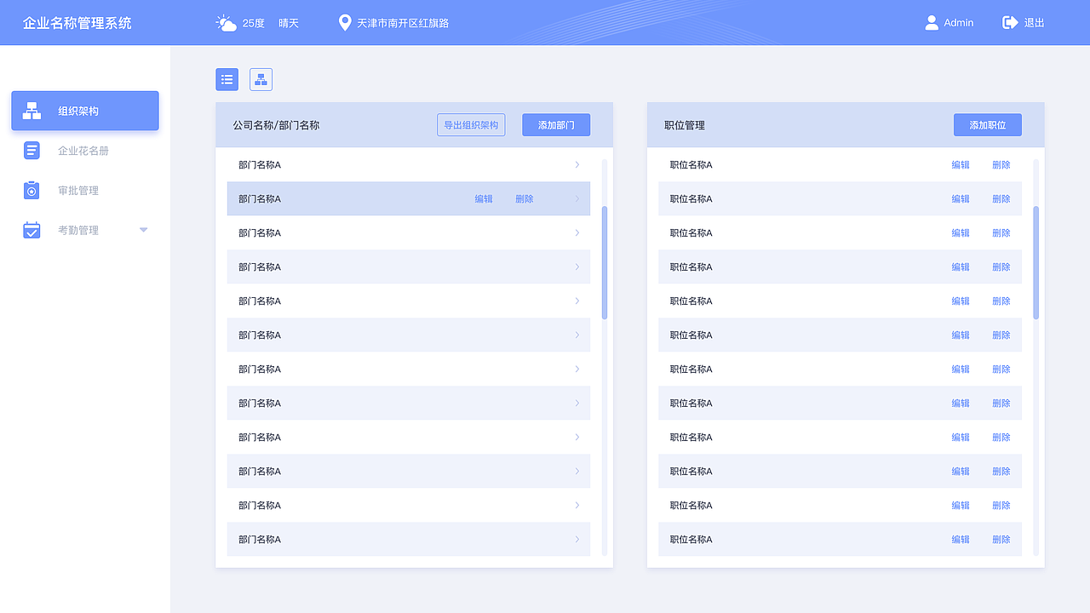Image resolution: width=1090 pixels, height=613 pixels.
Task: Click the 职位管理 panel header
Action: (x=685, y=125)
